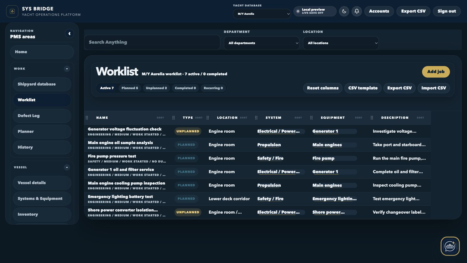467x263 pixels.
Task: Select the Unplanned 2 tab
Action: 156,88
